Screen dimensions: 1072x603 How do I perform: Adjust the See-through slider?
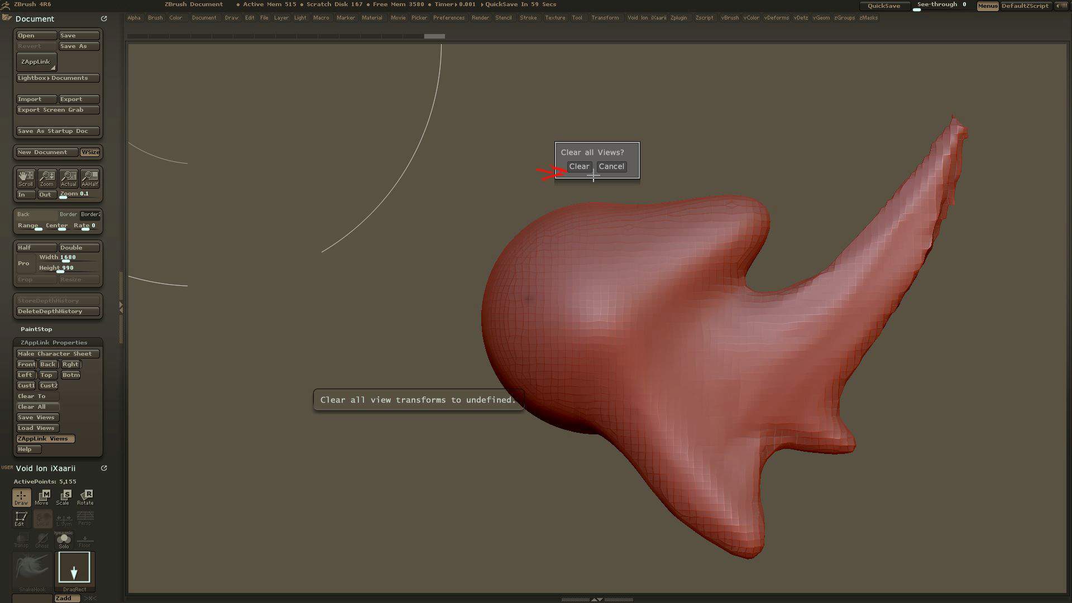pos(942,6)
